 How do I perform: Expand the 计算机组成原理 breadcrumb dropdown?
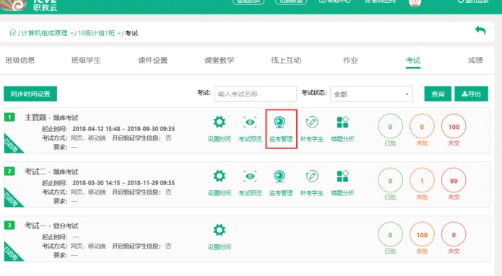click(72, 33)
